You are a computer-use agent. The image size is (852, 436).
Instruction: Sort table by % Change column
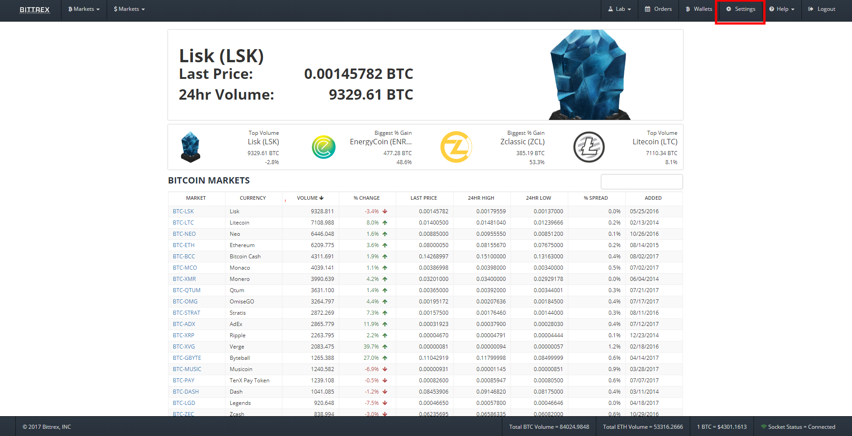coord(367,198)
